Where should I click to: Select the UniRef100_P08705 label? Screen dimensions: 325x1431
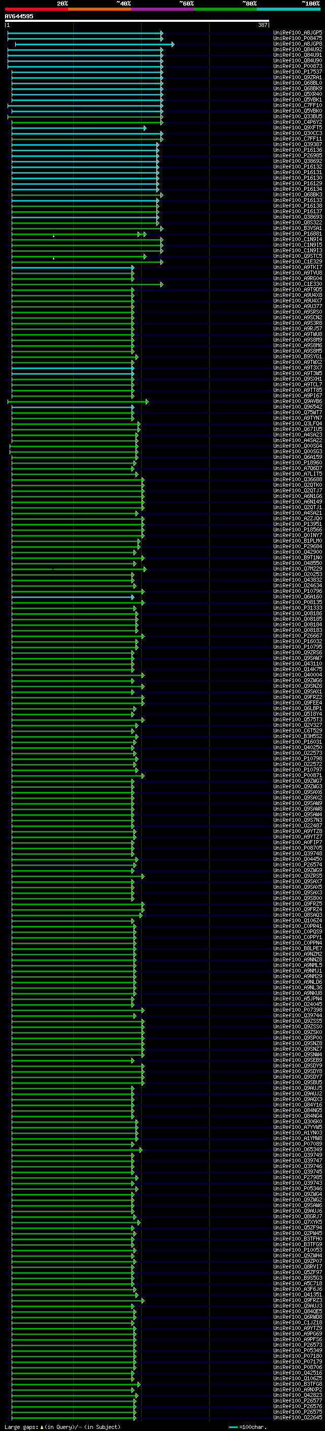click(x=298, y=848)
